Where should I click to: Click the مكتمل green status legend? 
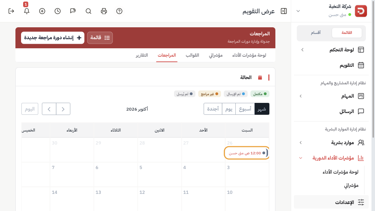pos(260,94)
